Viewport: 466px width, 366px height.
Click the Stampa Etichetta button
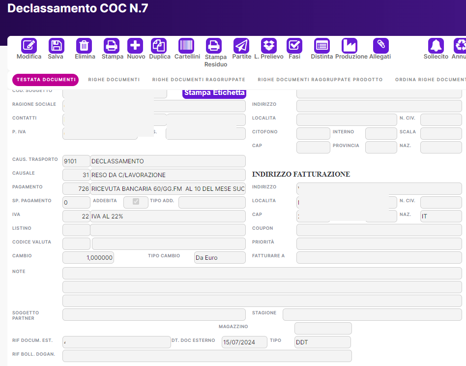tap(214, 92)
